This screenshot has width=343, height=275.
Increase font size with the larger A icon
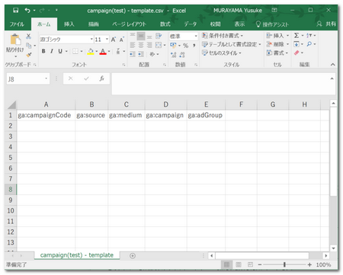click(x=114, y=40)
